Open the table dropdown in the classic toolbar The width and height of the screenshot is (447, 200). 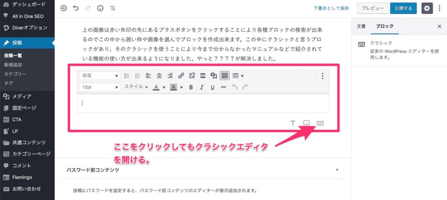[x=238, y=76]
